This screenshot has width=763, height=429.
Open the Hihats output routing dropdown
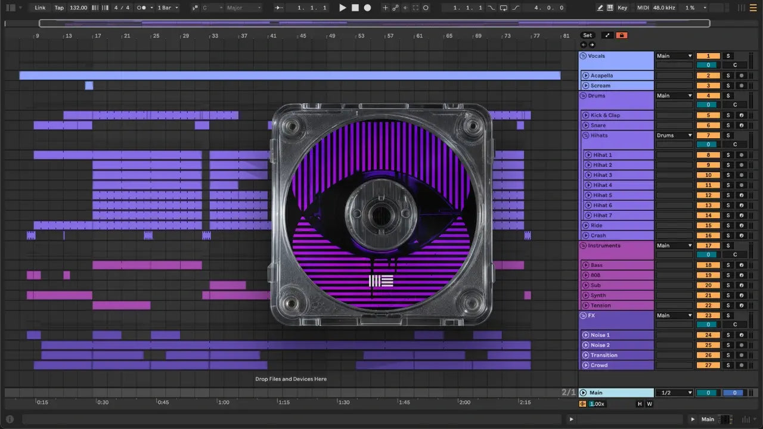pos(674,135)
